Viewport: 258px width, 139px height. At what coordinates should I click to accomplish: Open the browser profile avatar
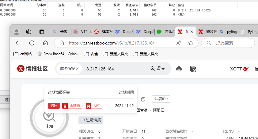tap(17, 32)
